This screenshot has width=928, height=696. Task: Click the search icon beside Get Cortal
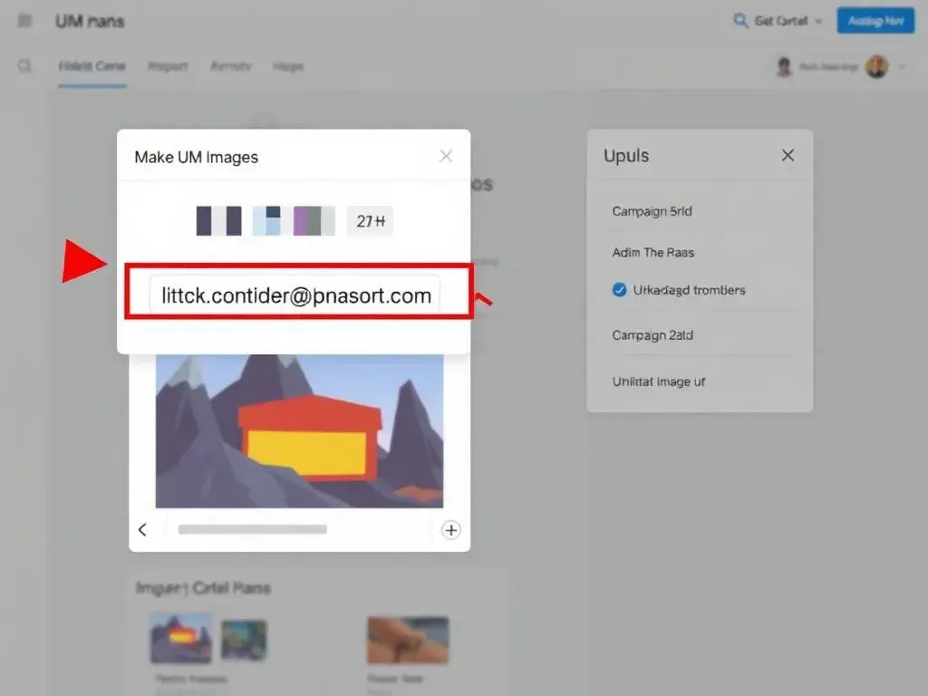[740, 20]
